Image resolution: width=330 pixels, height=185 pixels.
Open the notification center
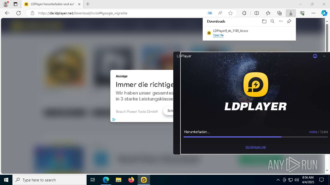[321, 180]
